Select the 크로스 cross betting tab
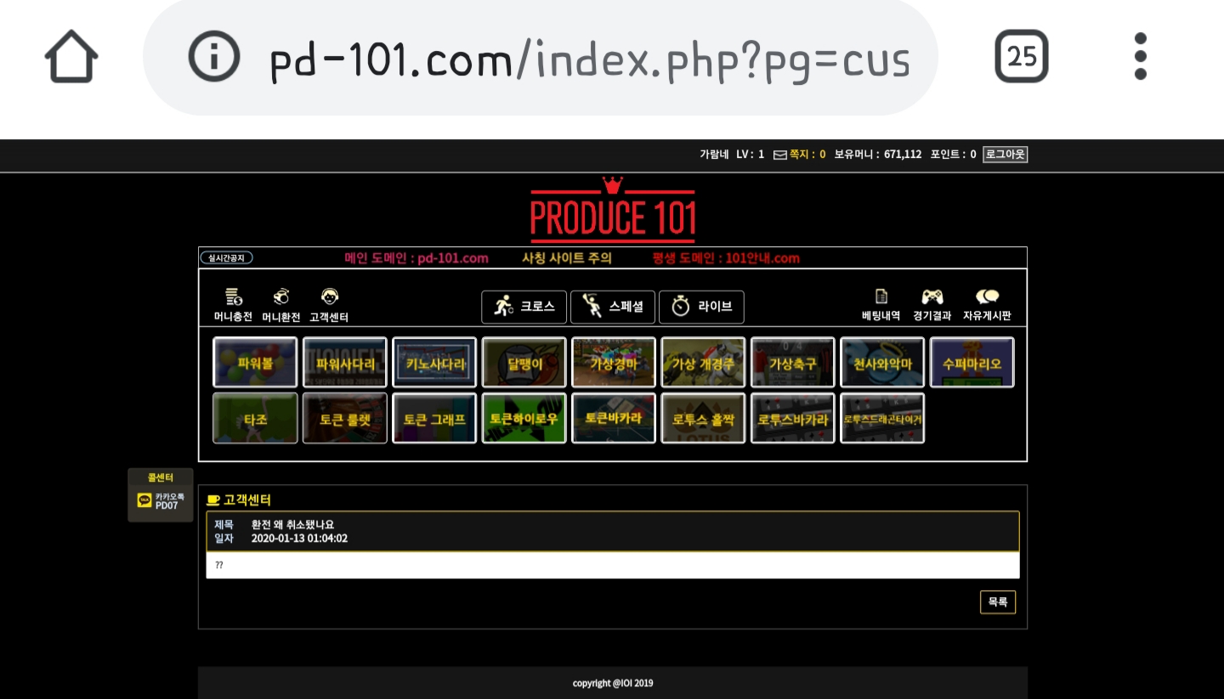The width and height of the screenshot is (1224, 699). [x=524, y=307]
